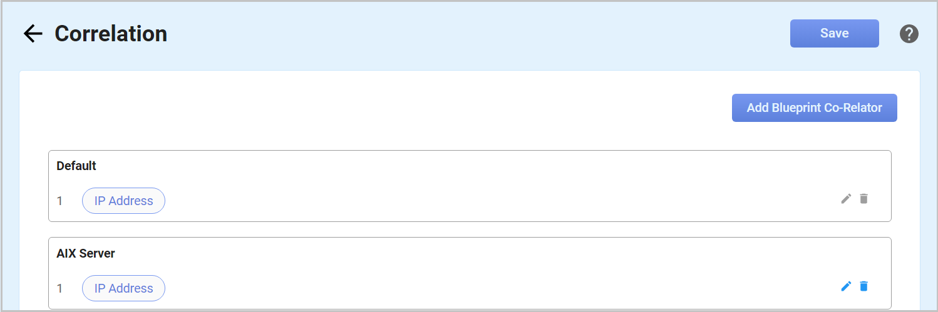Click Add Blueprint Co-Relator button
This screenshot has width=938, height=312.
pyautogui.click(x=814, y=108)
